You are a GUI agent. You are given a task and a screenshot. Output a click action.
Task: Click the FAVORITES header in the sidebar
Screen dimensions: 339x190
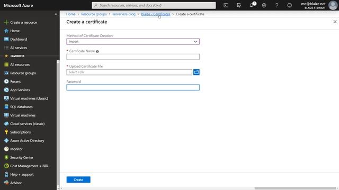click(17, 56)
